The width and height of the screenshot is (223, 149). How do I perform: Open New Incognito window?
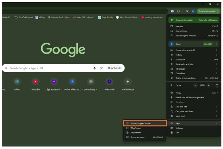coord(194,35)
